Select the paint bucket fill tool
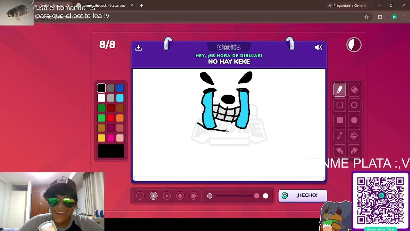The image size is (410, 231). pos(354,136)
